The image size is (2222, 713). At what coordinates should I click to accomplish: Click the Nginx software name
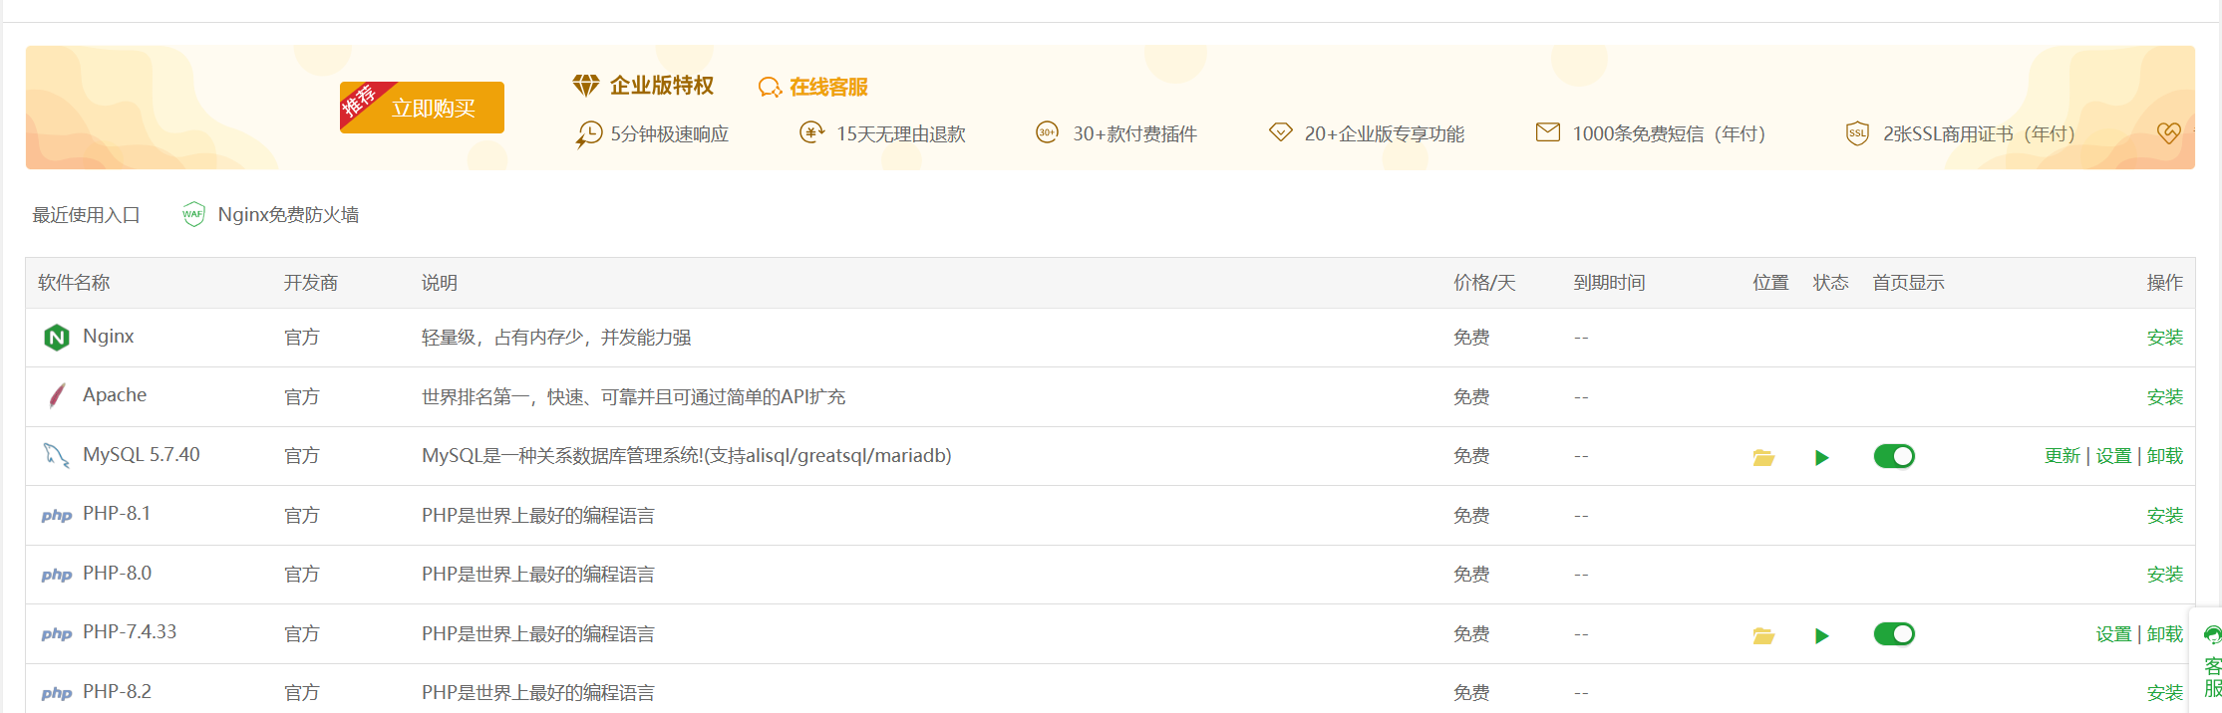[x=109, y=337]
